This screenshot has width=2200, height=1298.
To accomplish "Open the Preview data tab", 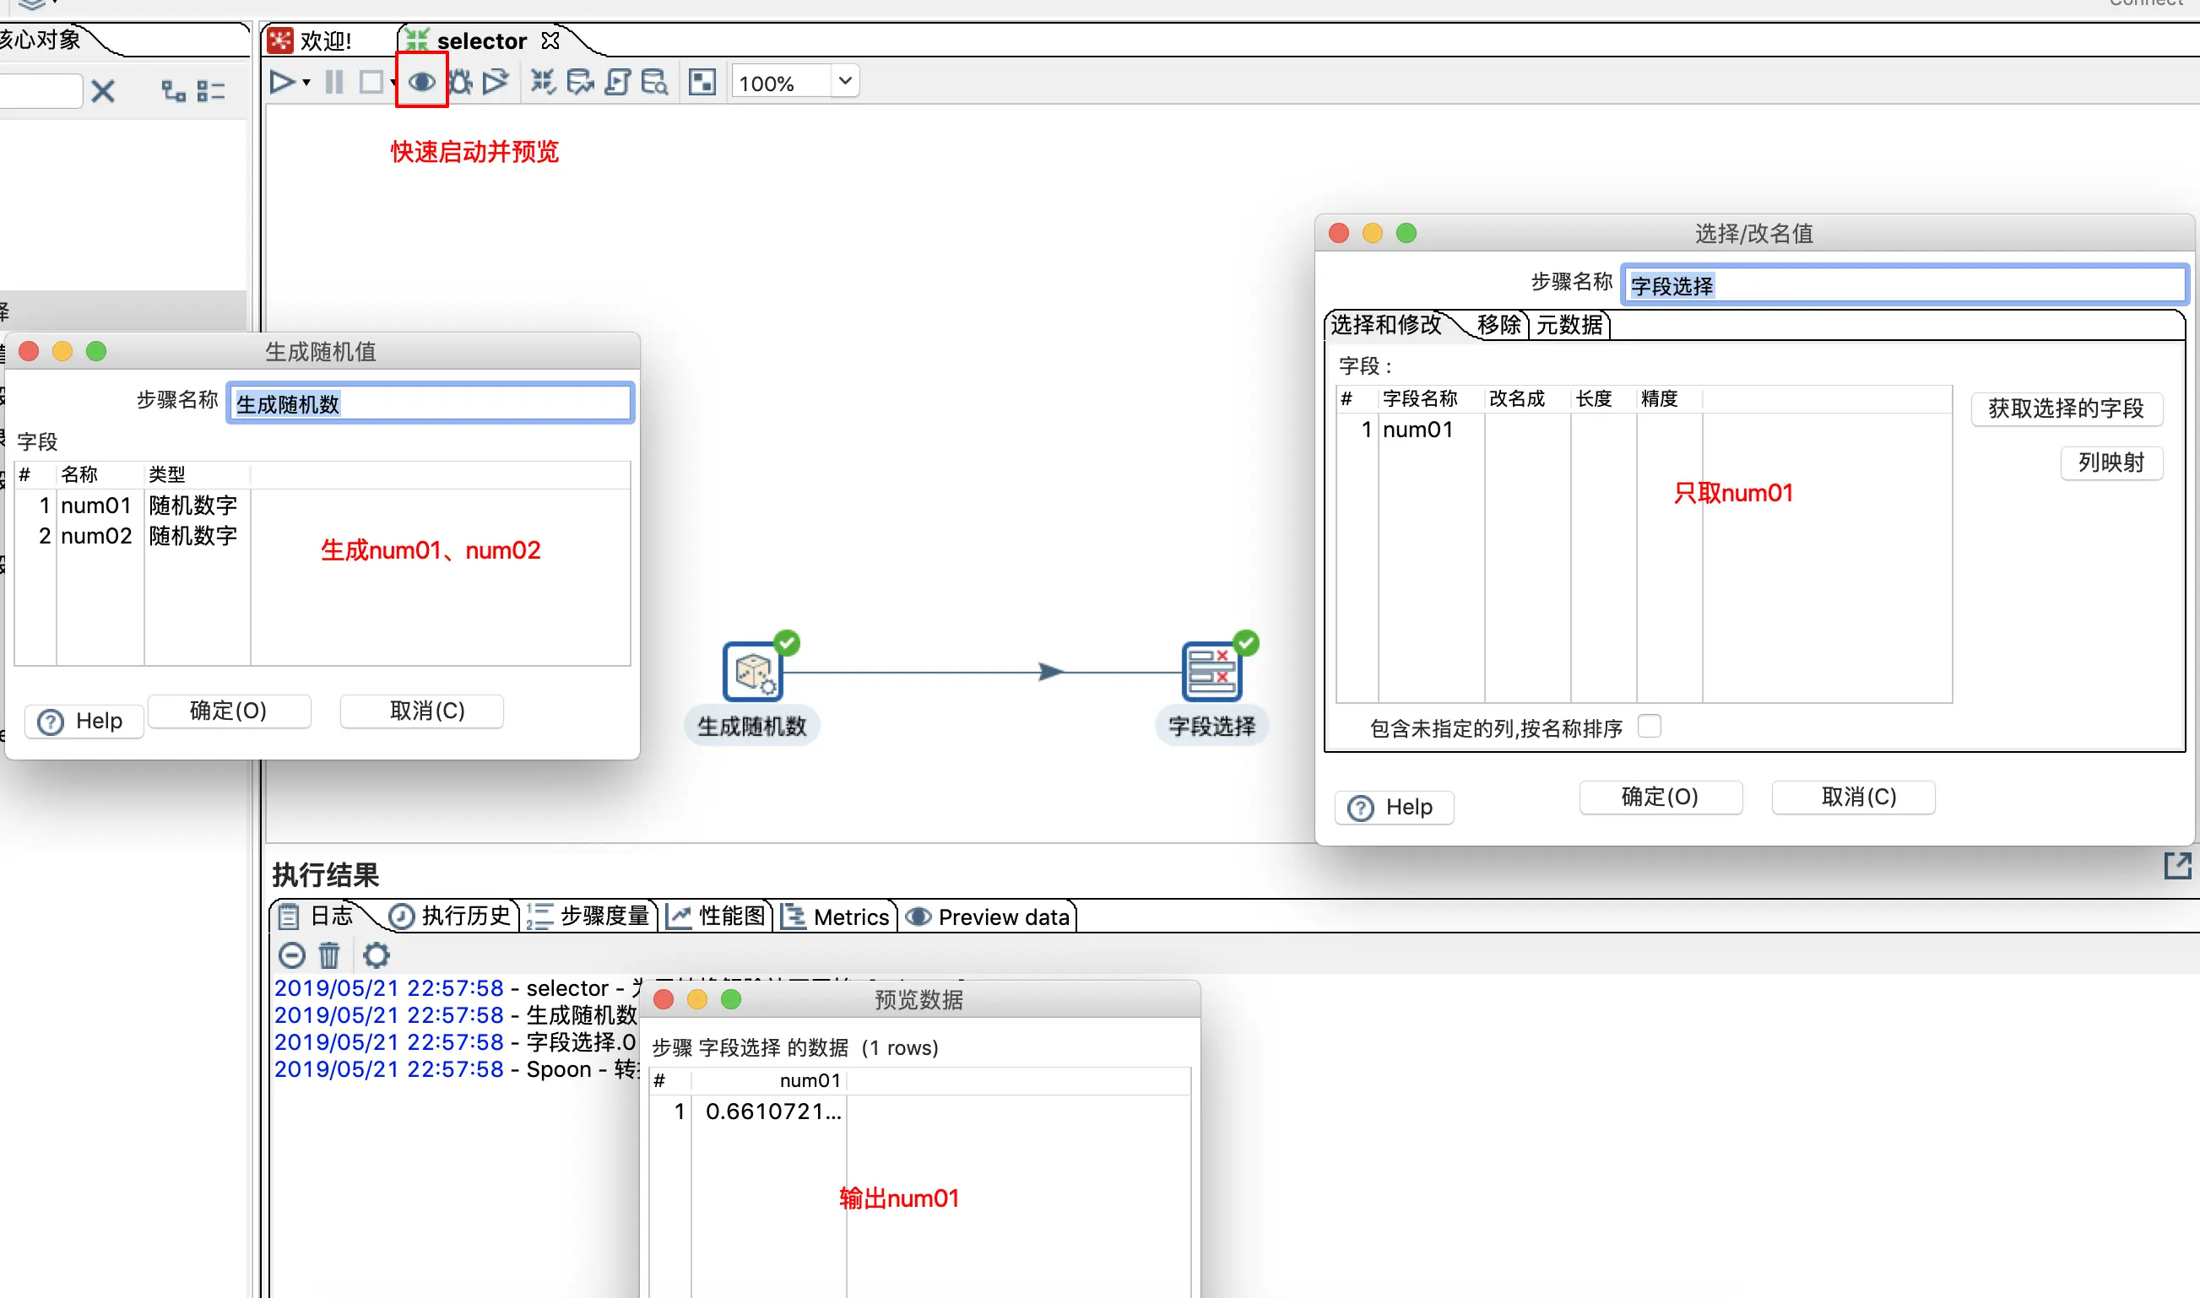I will (989, 916).
